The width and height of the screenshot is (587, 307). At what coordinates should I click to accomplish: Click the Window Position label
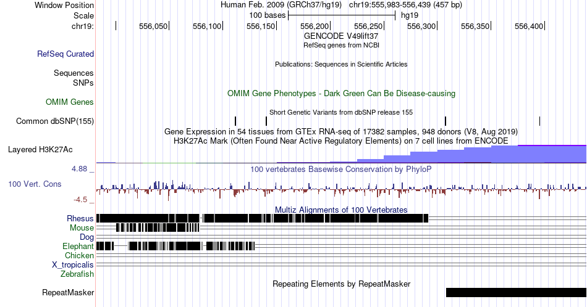[64, 5]
